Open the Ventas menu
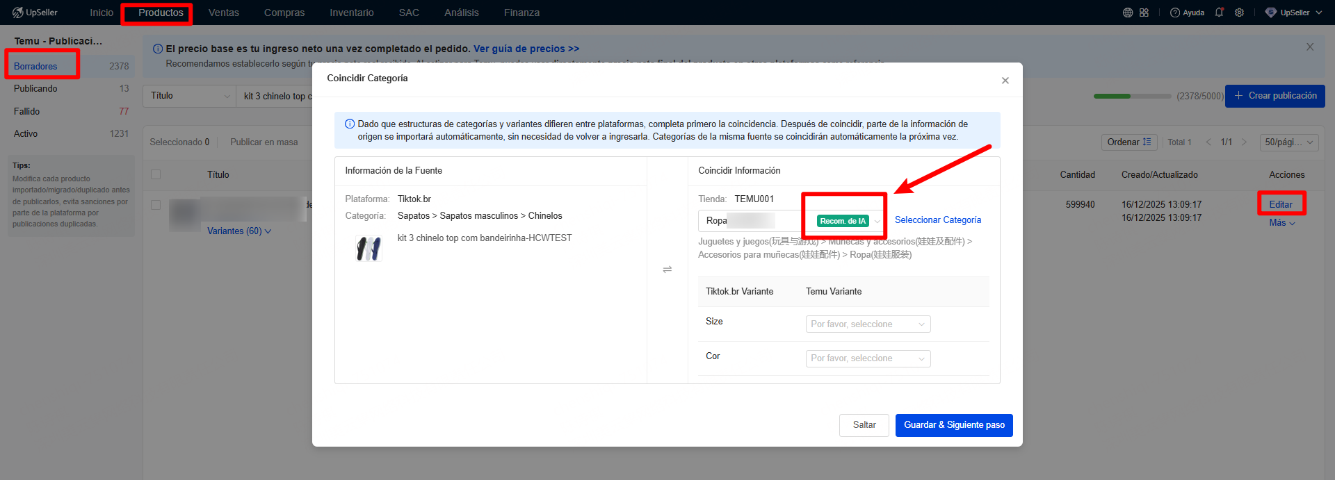The image size is (1335, 480). point(223,13)
